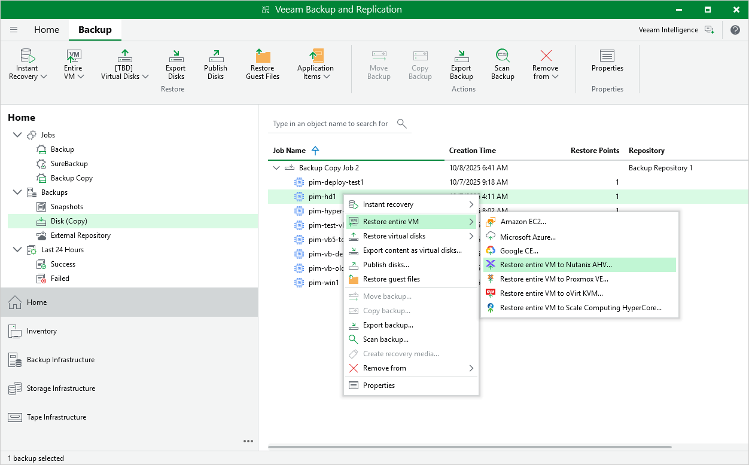This screenshot has width=749, height=465.
Task: Click the navigation pane more options dots
Action: (x=248, y=441)
